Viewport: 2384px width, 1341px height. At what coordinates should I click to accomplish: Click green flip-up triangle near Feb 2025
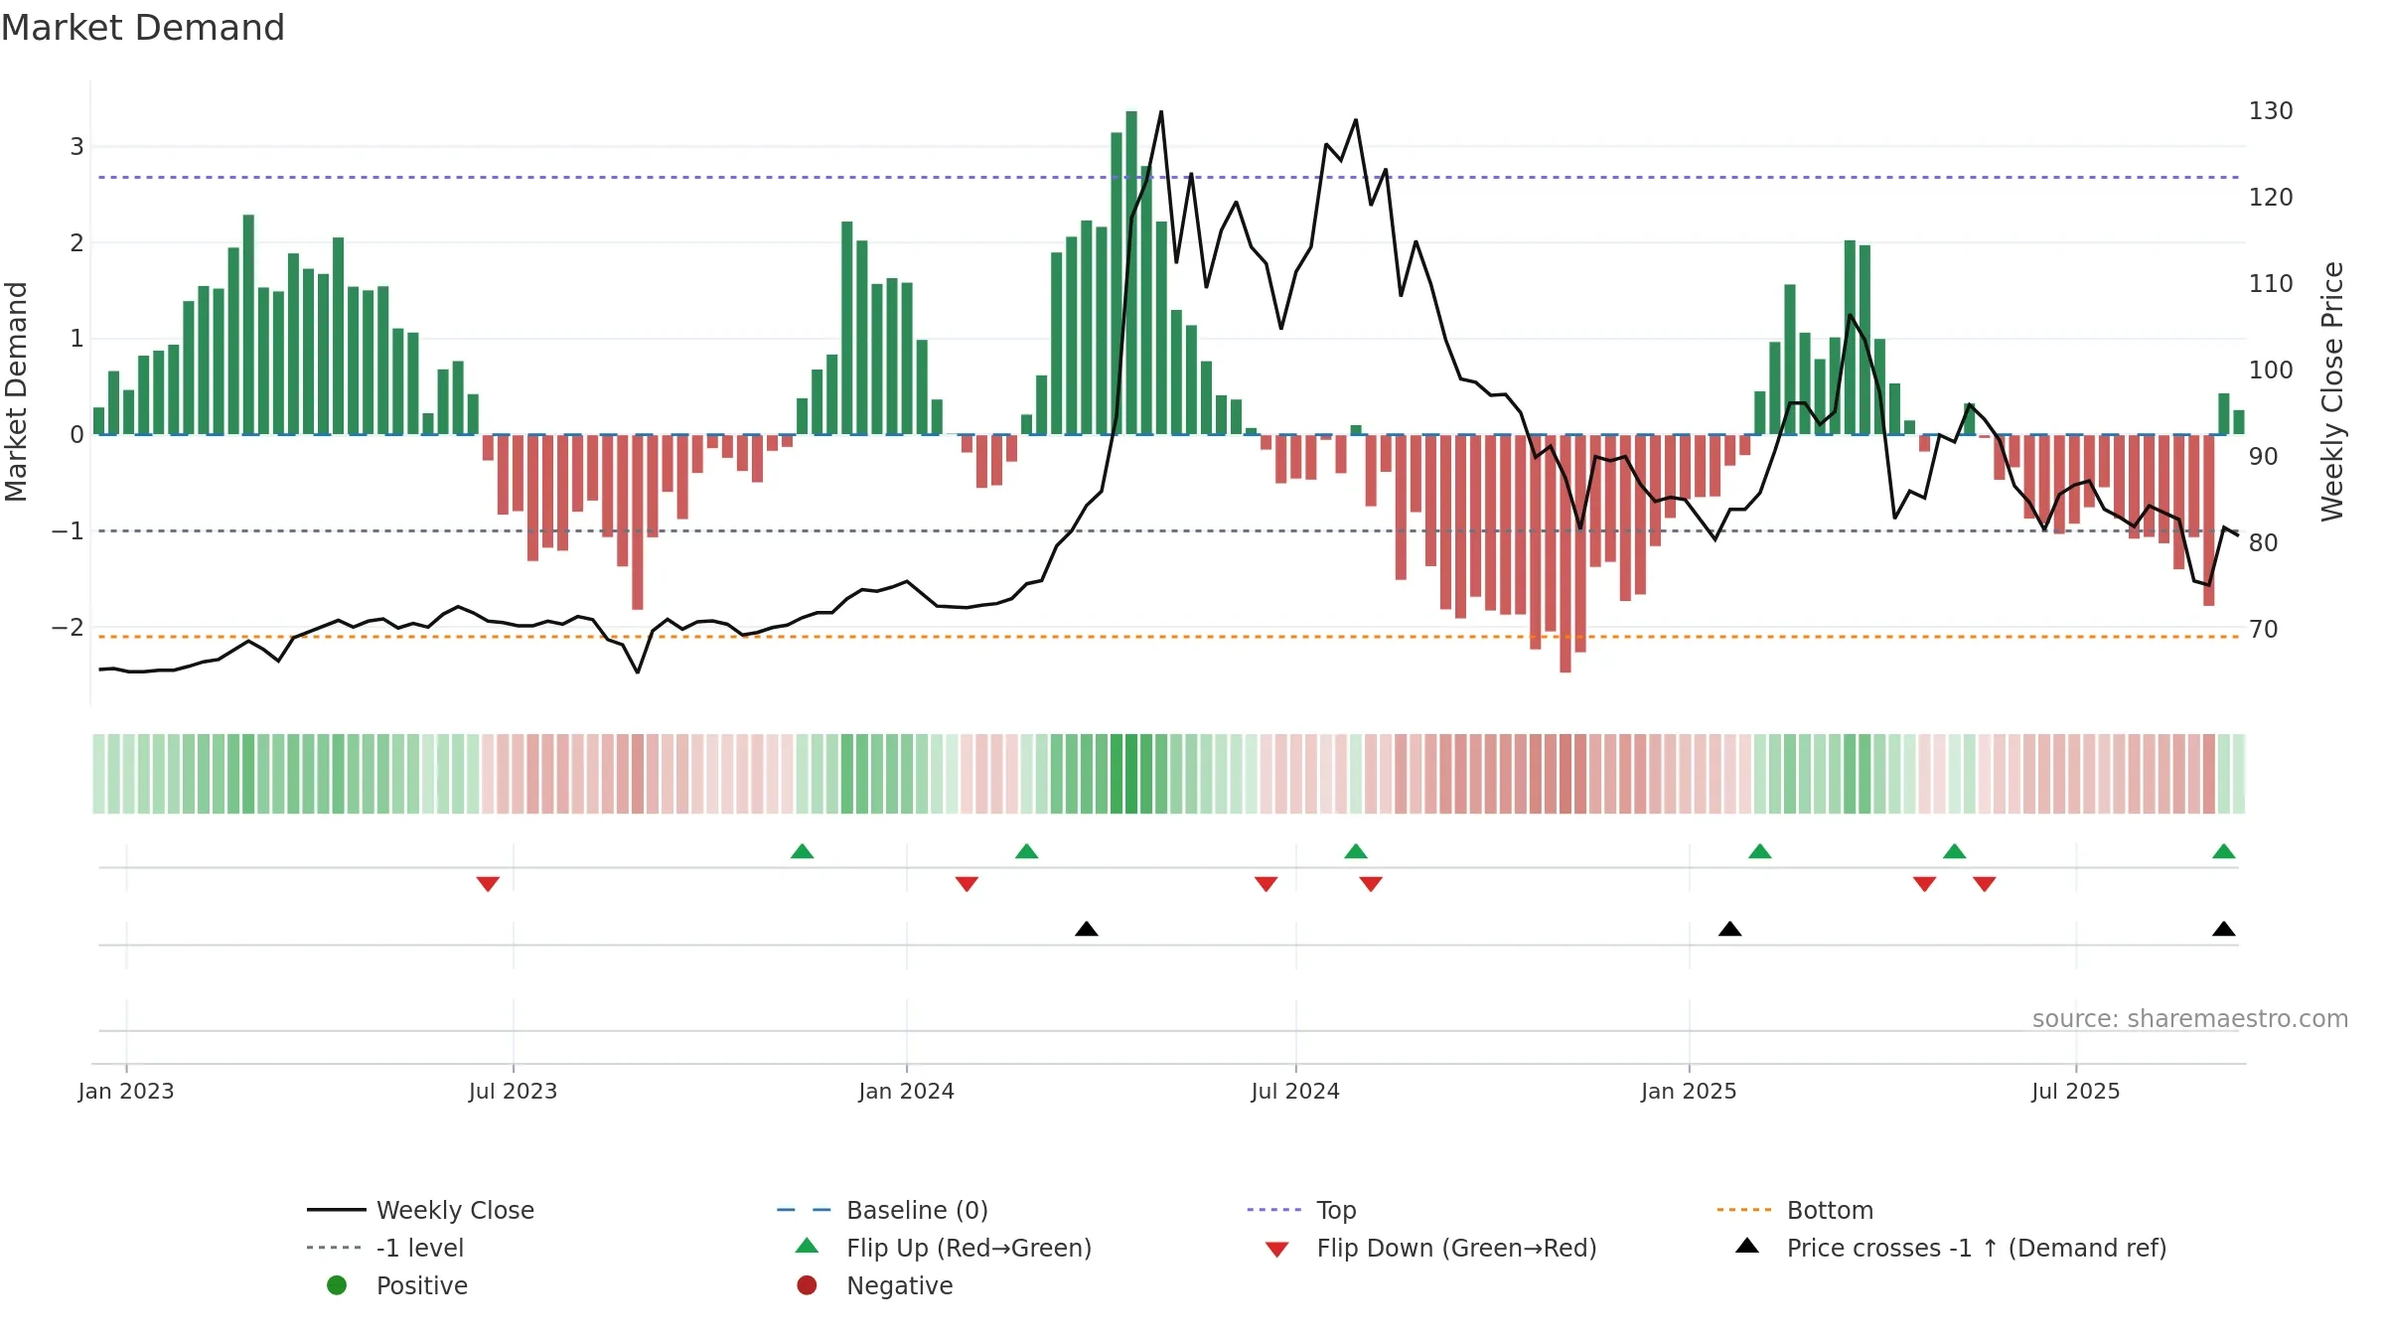(1760, 851)
